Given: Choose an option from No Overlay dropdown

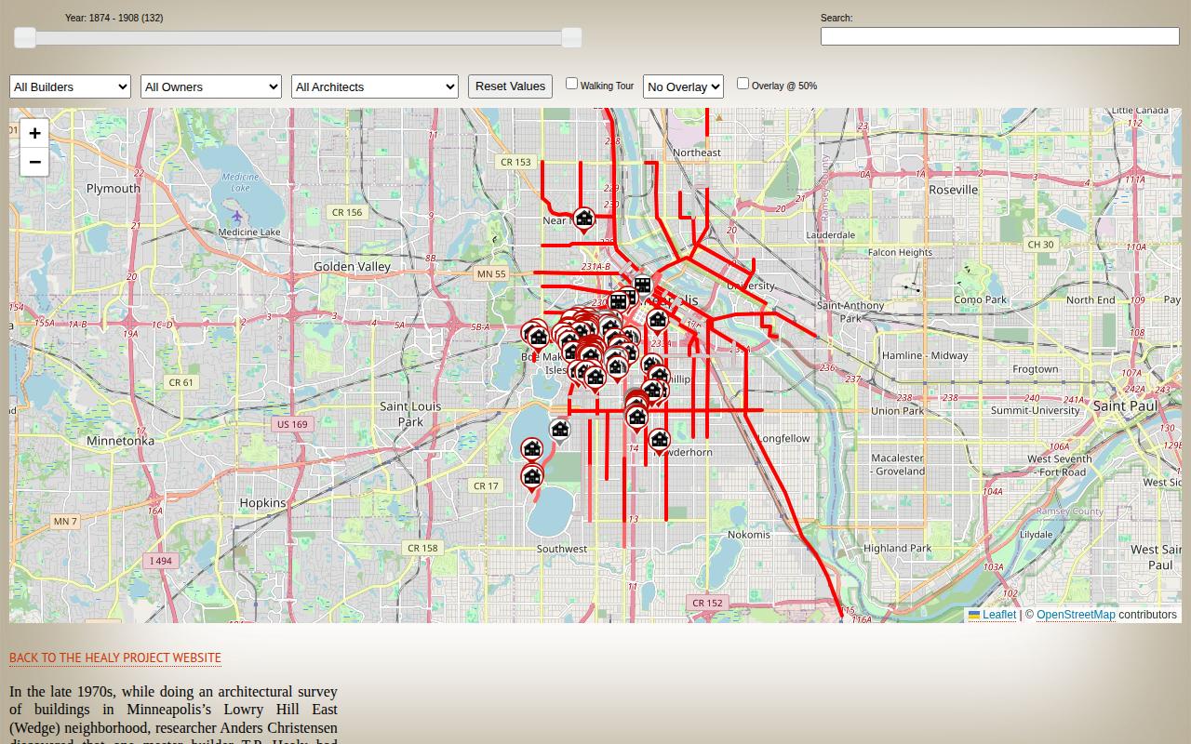Looking at the screenshot, I should pos(683,86).
